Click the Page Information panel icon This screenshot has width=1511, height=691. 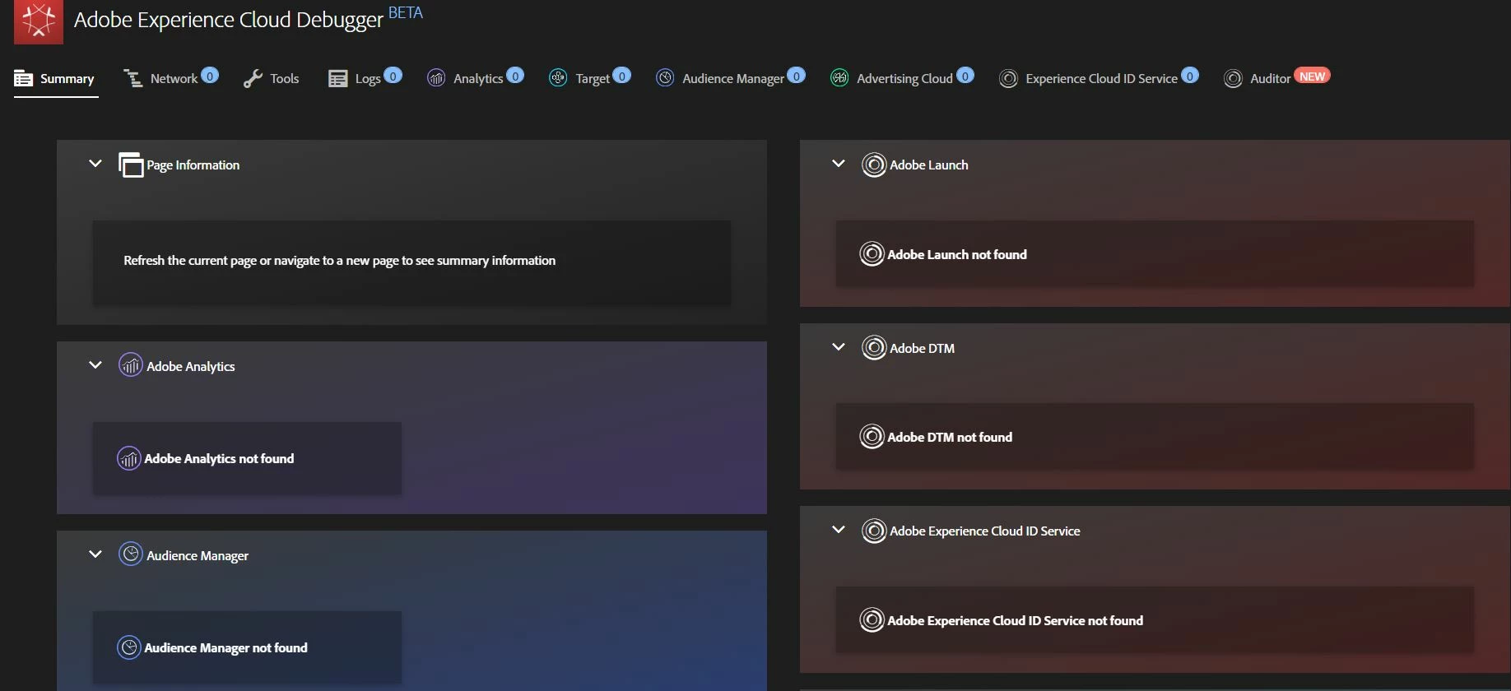[131, 165]
